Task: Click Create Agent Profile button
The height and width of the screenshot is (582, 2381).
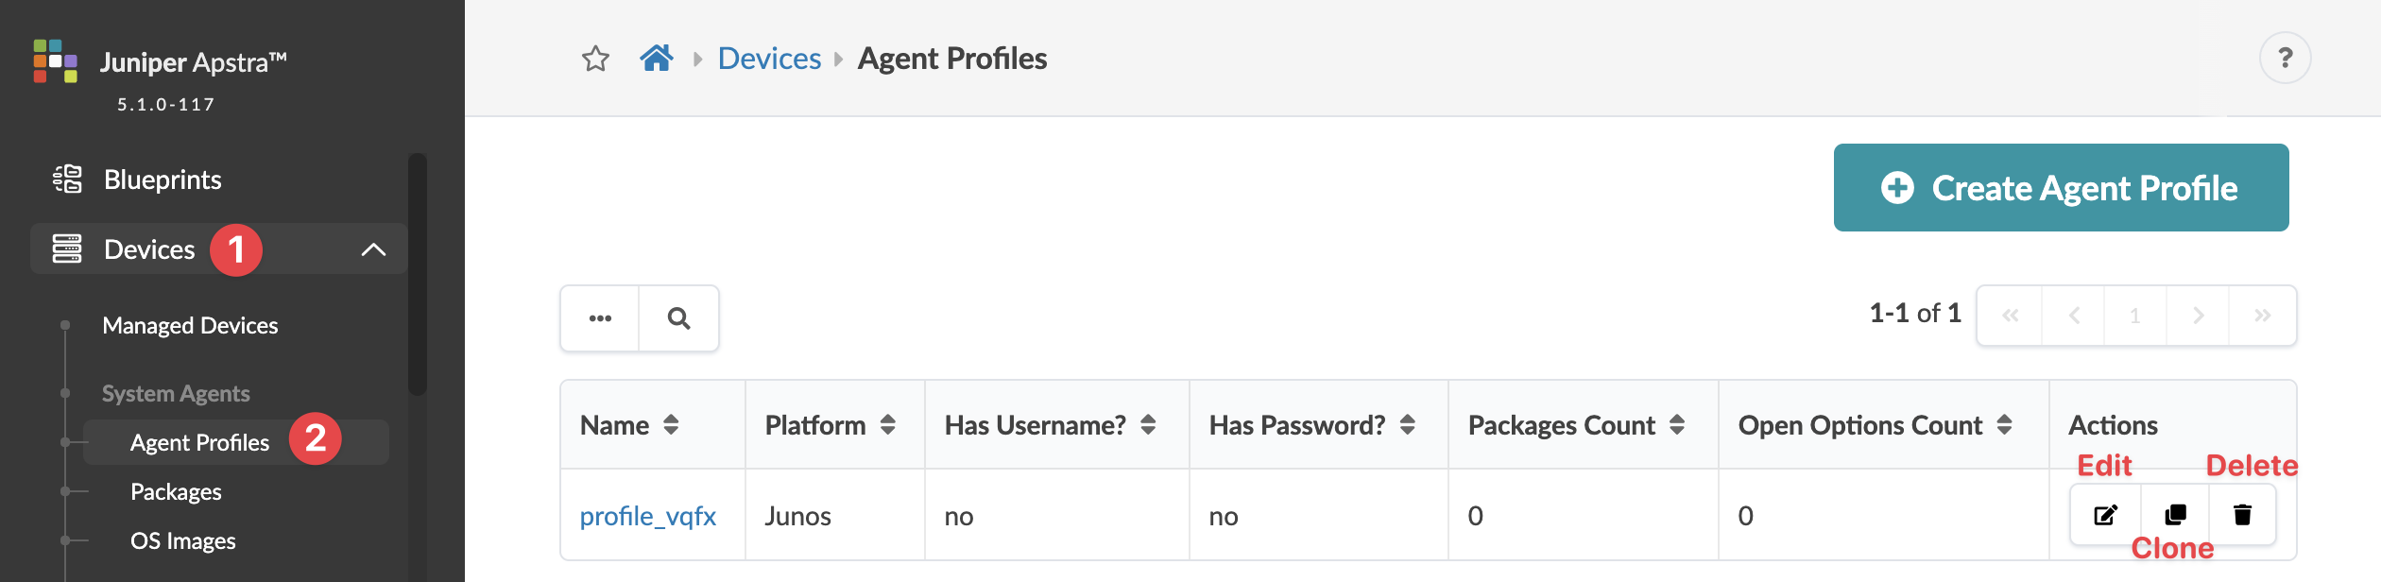Action: [x=2061, y=188]
